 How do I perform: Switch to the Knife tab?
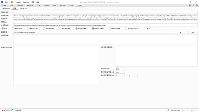click(x=71, y=5)
